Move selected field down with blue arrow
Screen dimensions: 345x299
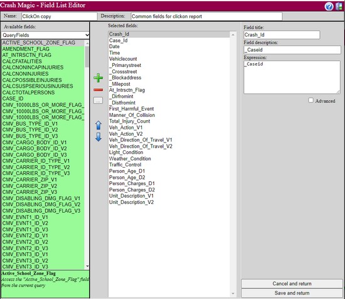tap(98, 136)
